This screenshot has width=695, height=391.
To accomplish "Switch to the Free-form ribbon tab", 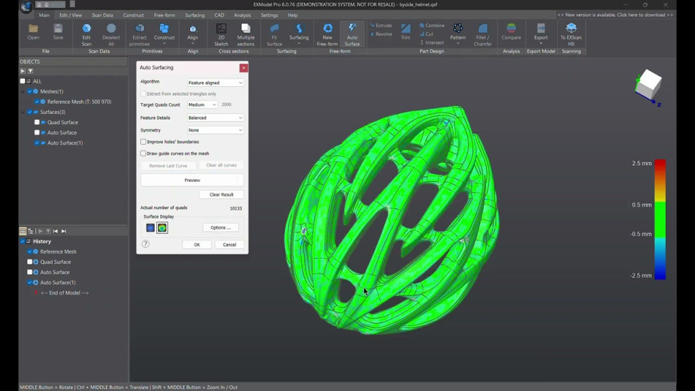I will pos(164,15).
